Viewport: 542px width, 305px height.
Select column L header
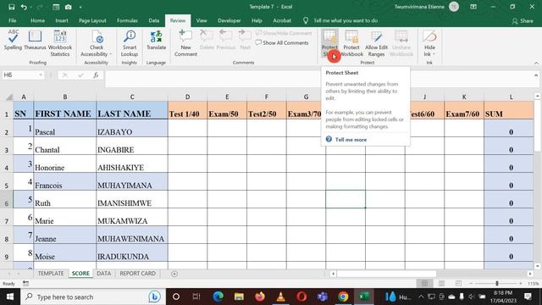[x=511, y=97]
